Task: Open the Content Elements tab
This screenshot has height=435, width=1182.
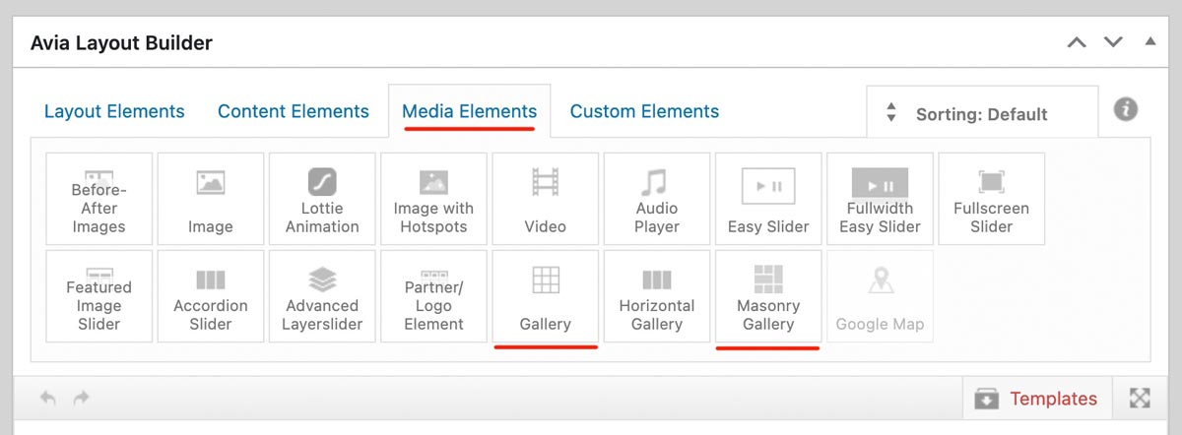Action: pyautogui.click(x=294, y=111)
